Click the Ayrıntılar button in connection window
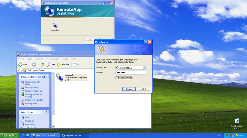The image size is (247, 138). [x=89, y=40]
